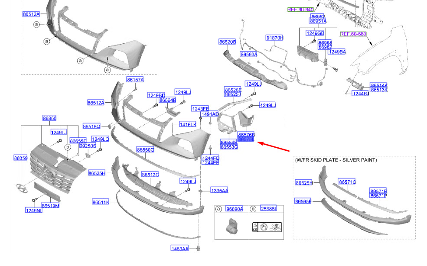427x266 pixels.
Task: Click the warning label image in box b
Action: coord(267,226)
